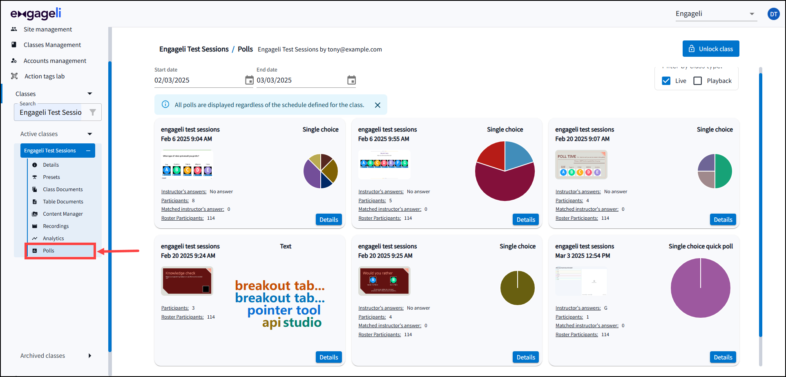
Task: Collapse the Active classes list
Action: pyautogui.click(x=90, y=134)
